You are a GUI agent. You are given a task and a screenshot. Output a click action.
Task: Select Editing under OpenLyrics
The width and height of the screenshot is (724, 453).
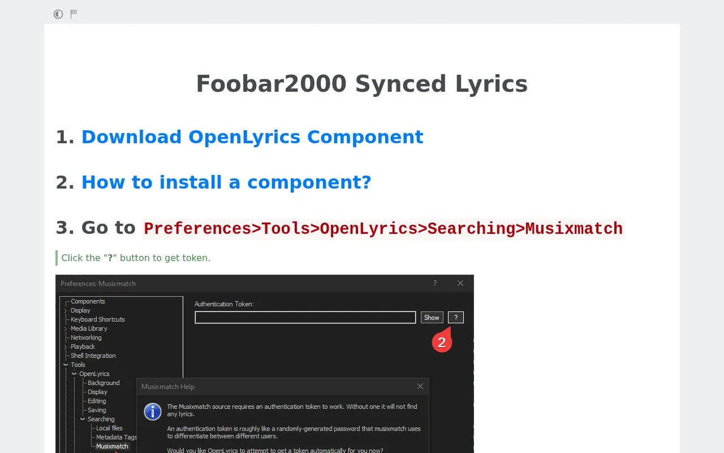(x=97, y=401)
